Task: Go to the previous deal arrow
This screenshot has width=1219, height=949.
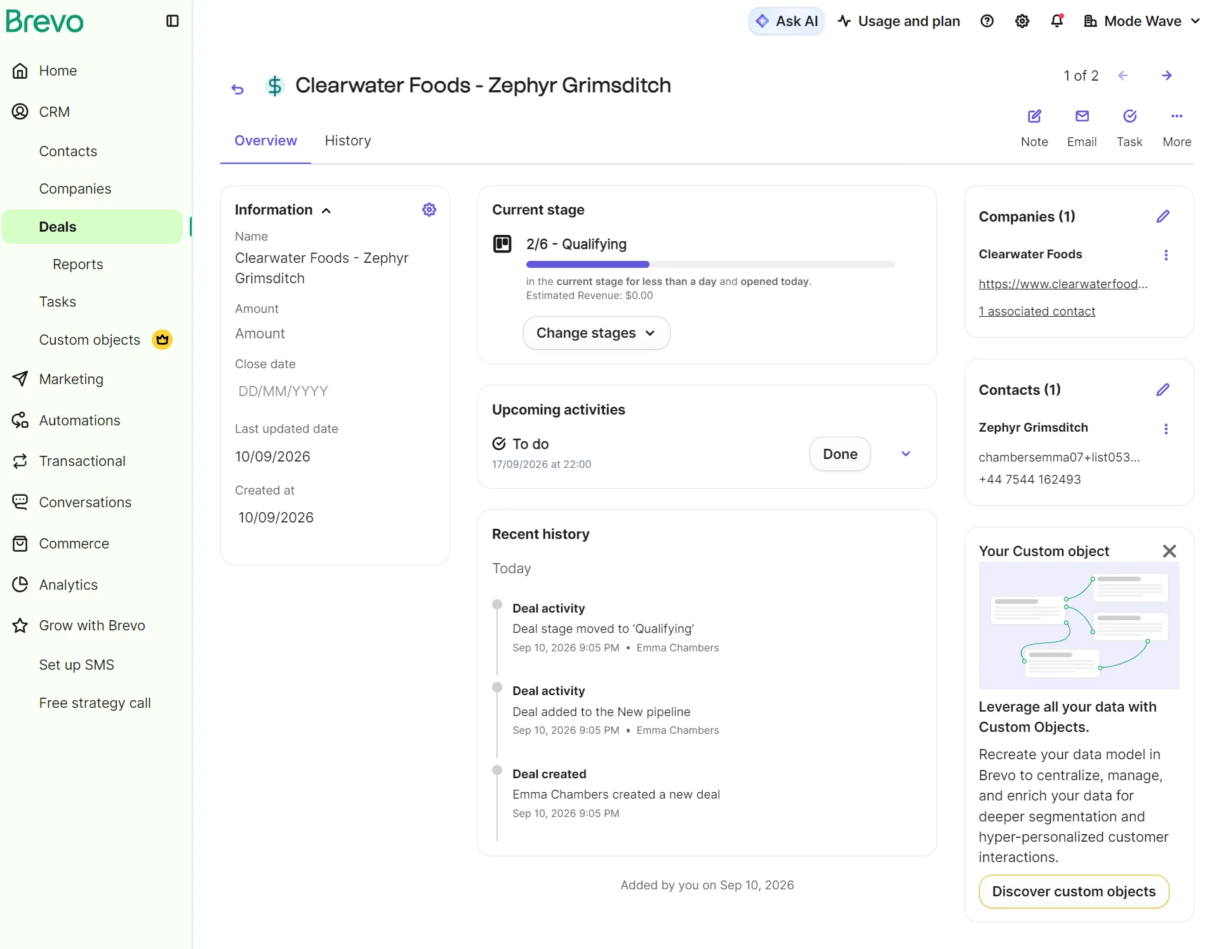Action: click(1123, 76)
